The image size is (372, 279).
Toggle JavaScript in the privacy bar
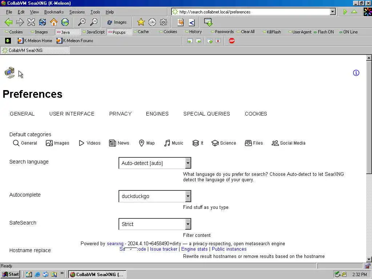tap(93, 32)
